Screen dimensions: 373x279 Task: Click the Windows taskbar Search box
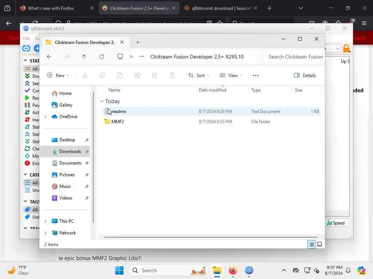[x=168, y=270]
